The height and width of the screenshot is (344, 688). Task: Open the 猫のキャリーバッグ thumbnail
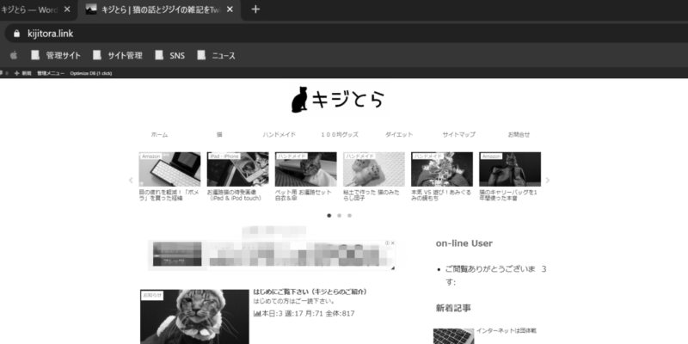click(510, 169)
